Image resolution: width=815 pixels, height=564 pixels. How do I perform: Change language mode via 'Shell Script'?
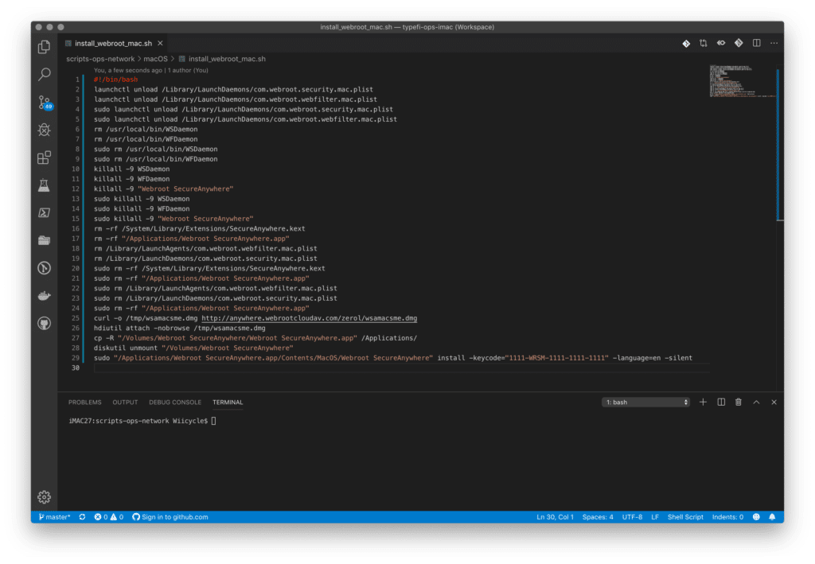pyautogui.click(x=685, y=517)
